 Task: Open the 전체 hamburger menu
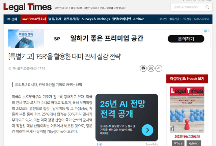[x=12, y=19]
